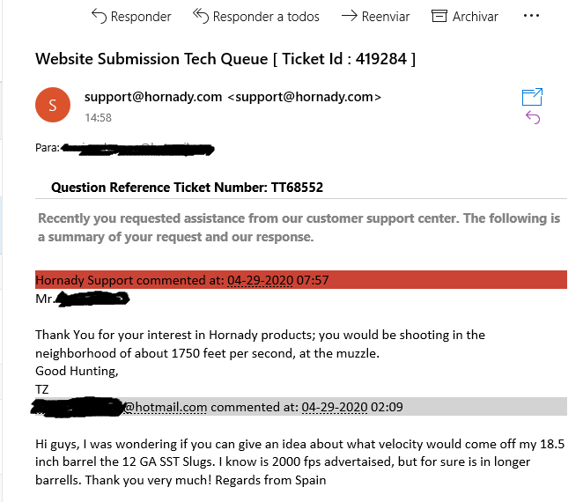Click the small purple reply arrow icon
Viewport: 583px width, 502px height.
click(x=532, y=118)
